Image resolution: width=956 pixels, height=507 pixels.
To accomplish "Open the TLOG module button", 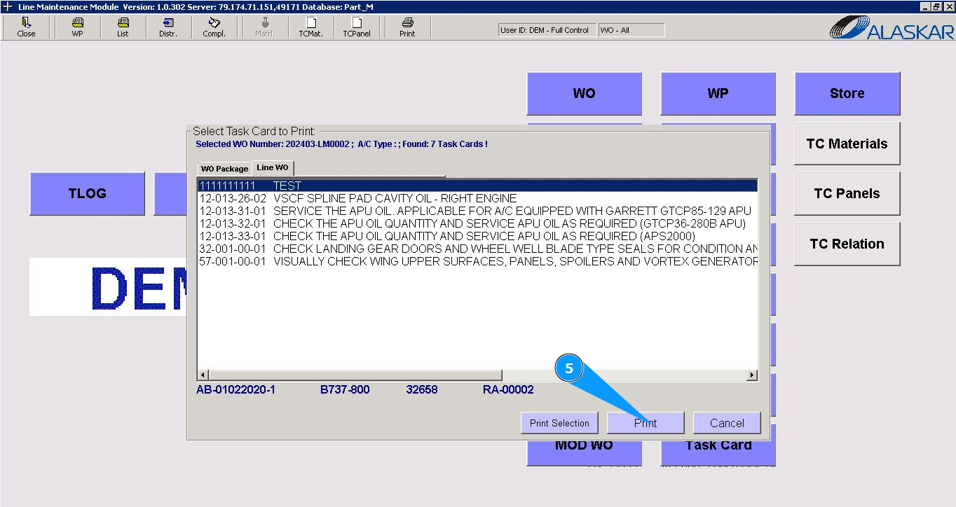I will [87, 193].
